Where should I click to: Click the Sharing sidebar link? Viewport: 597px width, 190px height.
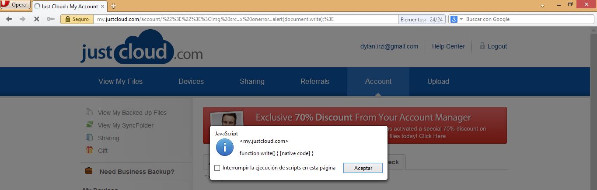[x=108, y=138]
